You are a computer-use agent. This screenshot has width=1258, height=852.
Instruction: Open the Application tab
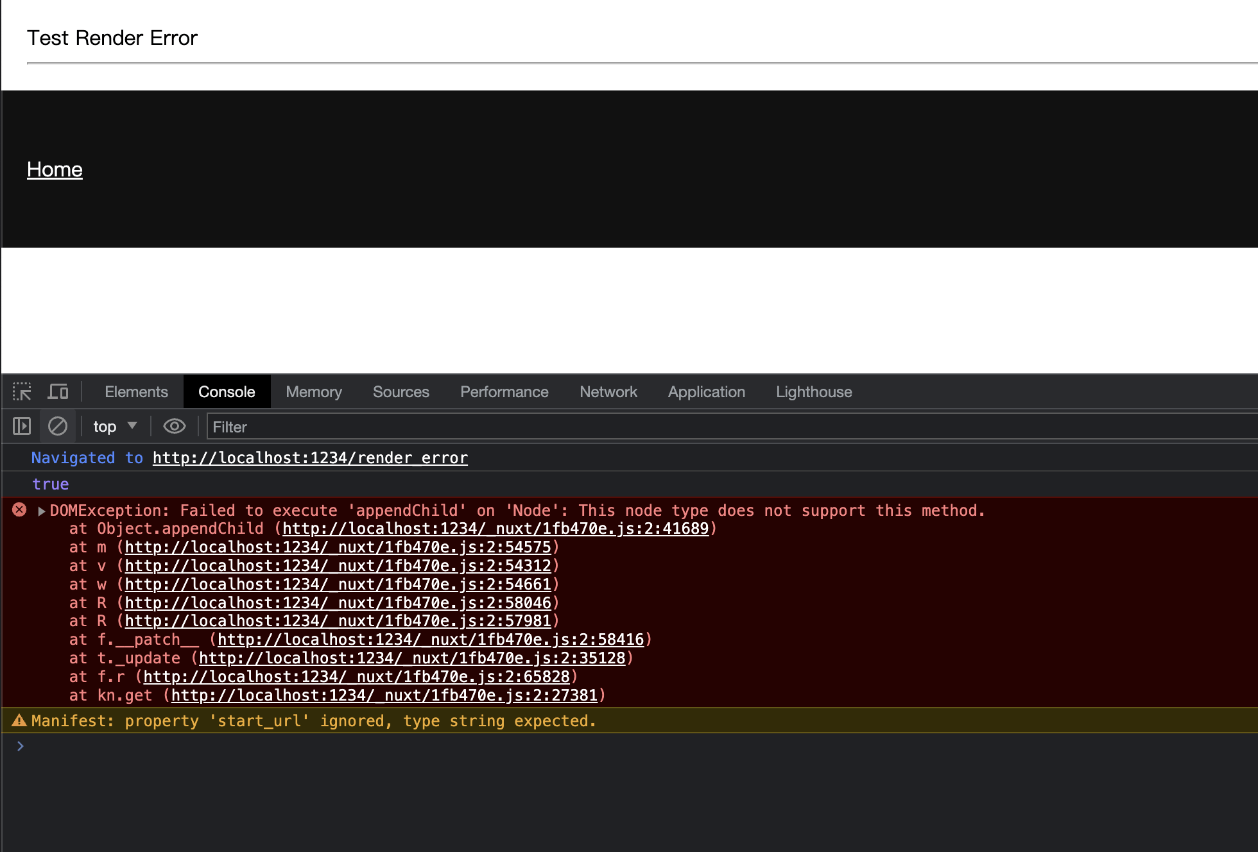click(x=706, y=391)
